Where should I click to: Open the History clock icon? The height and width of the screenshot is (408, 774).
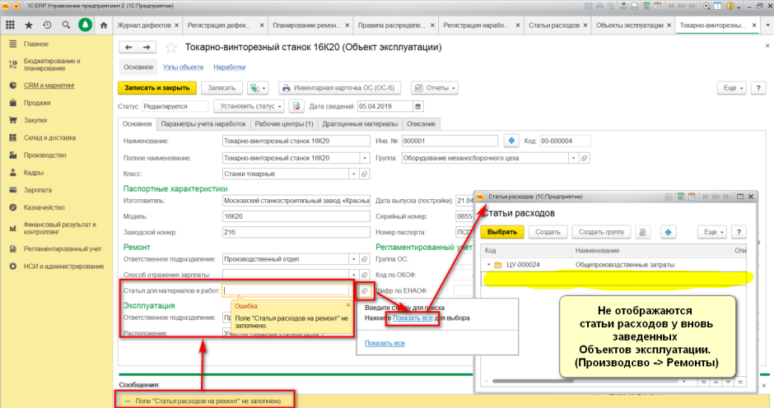pyautogui.click(x=47, y=25)
